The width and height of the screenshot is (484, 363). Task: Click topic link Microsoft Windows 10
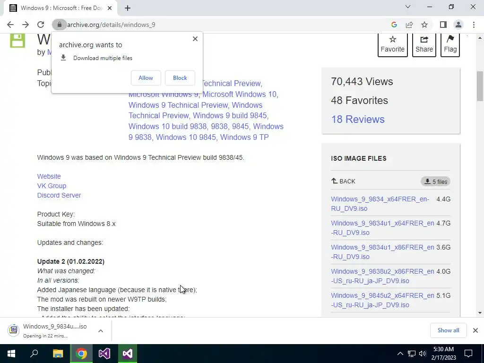240,94
